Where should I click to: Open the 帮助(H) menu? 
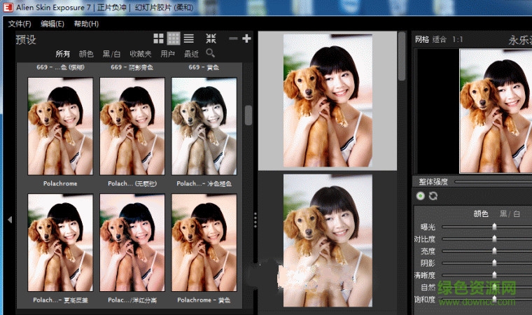point(86,24)
